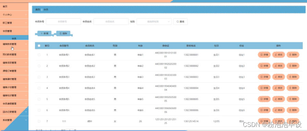The image size is (307, 131).
Task: Check the checkbox for row 6 会员账号6
Action: pos(39,110)
